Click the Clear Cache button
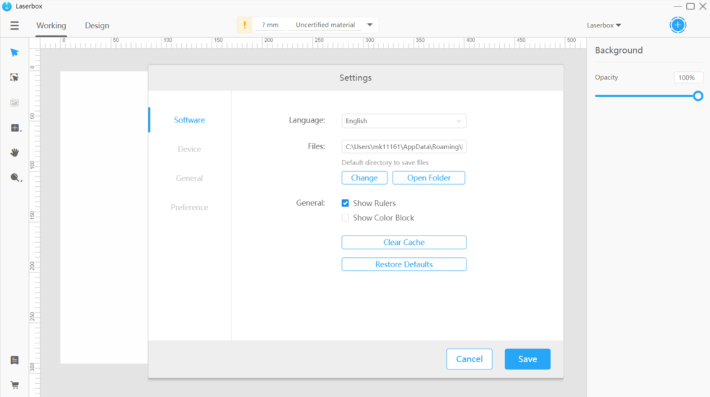Screen dimensions: 710x397 click(x=404, y=242)
